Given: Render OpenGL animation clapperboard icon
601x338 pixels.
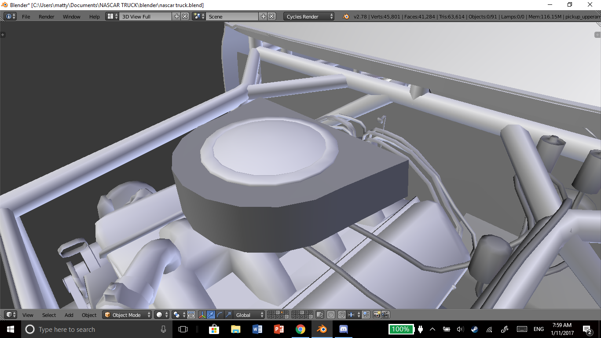Looking at the screenshot, I should pyautogui.click(x=385, y=315).
